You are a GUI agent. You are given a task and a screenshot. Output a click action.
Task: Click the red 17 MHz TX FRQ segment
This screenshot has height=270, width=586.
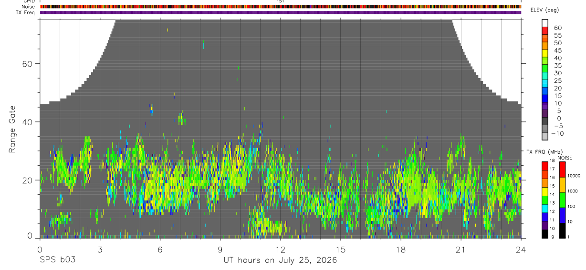click(x=545, y=166)
